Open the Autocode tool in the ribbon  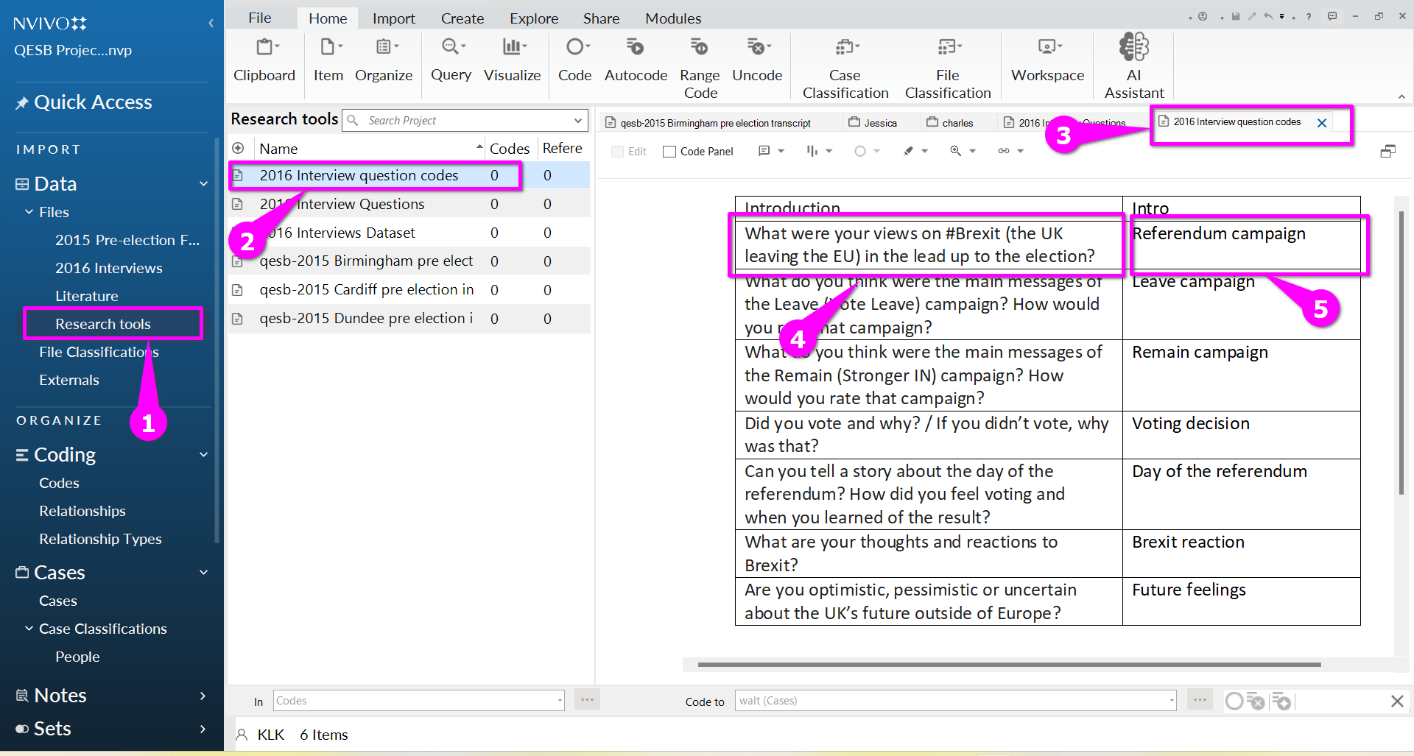pyautogui.click(x=635, y=48)
